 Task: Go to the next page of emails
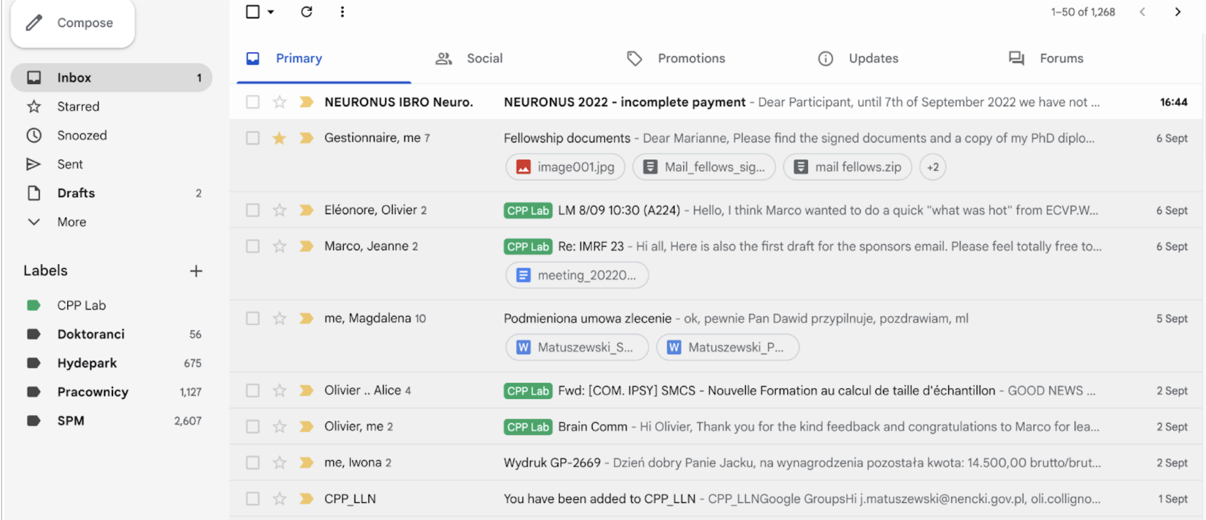(x=1178, y=11)
